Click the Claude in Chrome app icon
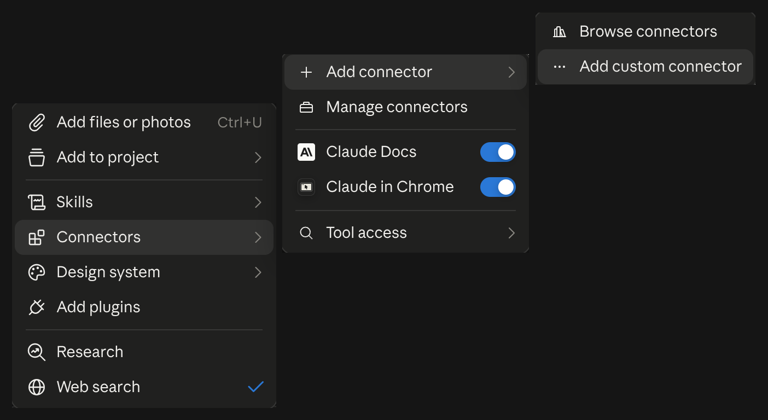The height and width of the screenshot is (420, 768). [306, 187]
